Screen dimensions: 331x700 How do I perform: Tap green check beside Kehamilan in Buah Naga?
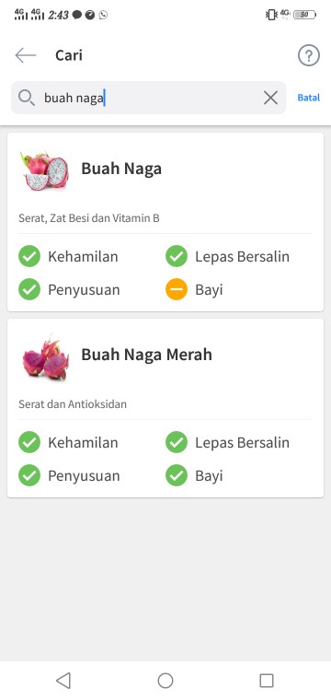[x=29, y=256]
